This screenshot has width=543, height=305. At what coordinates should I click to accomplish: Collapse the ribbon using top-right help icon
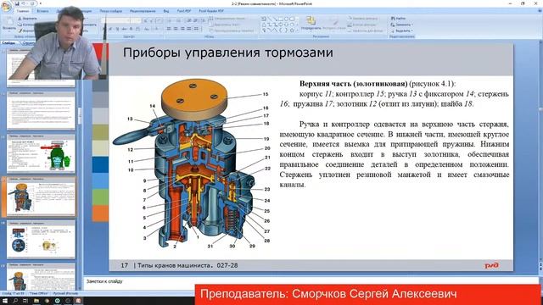click(x=540, y=11)
